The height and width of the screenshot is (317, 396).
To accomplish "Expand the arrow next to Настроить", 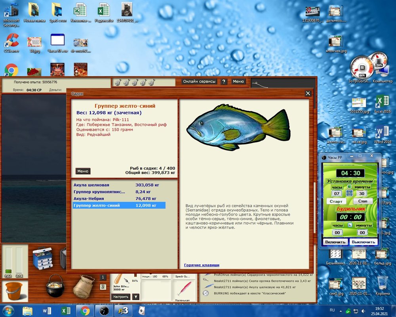I will pos(135,296).
